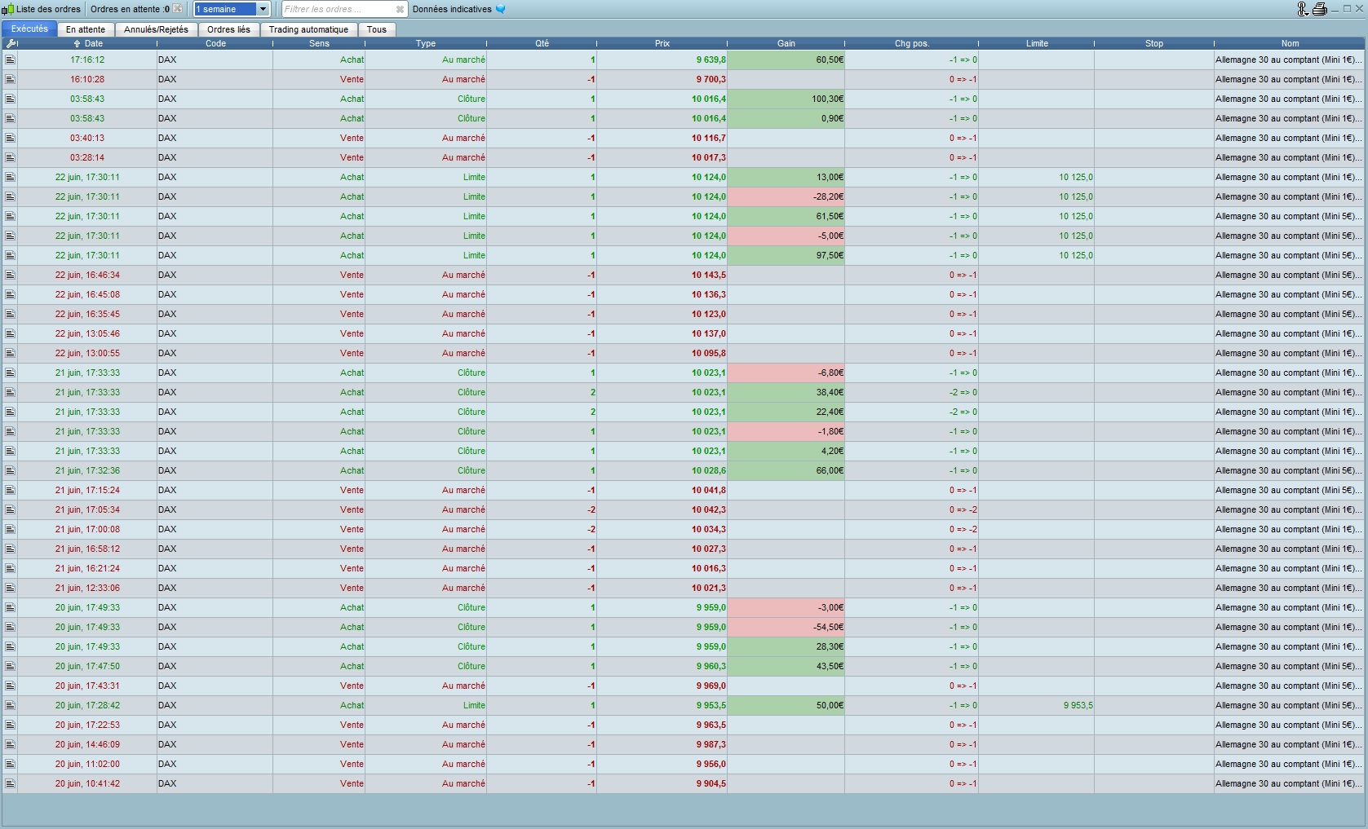Image resolution: width=1368 pixels, height=829 pixels.
Task: Open the window link chain icon menu
Action: tap(1303, 9)
